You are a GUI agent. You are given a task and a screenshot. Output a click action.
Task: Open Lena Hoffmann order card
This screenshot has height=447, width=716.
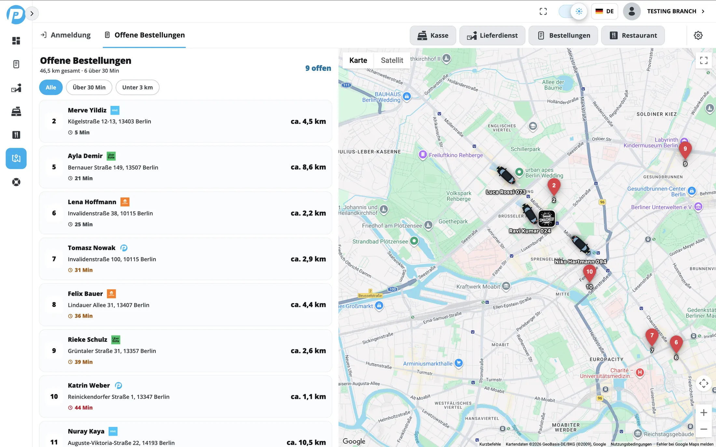click(186, 213)
